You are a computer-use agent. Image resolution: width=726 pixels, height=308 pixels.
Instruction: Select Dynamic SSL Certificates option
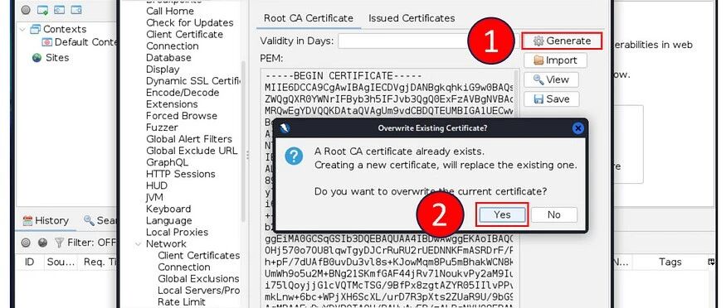(x=193, y=81)
